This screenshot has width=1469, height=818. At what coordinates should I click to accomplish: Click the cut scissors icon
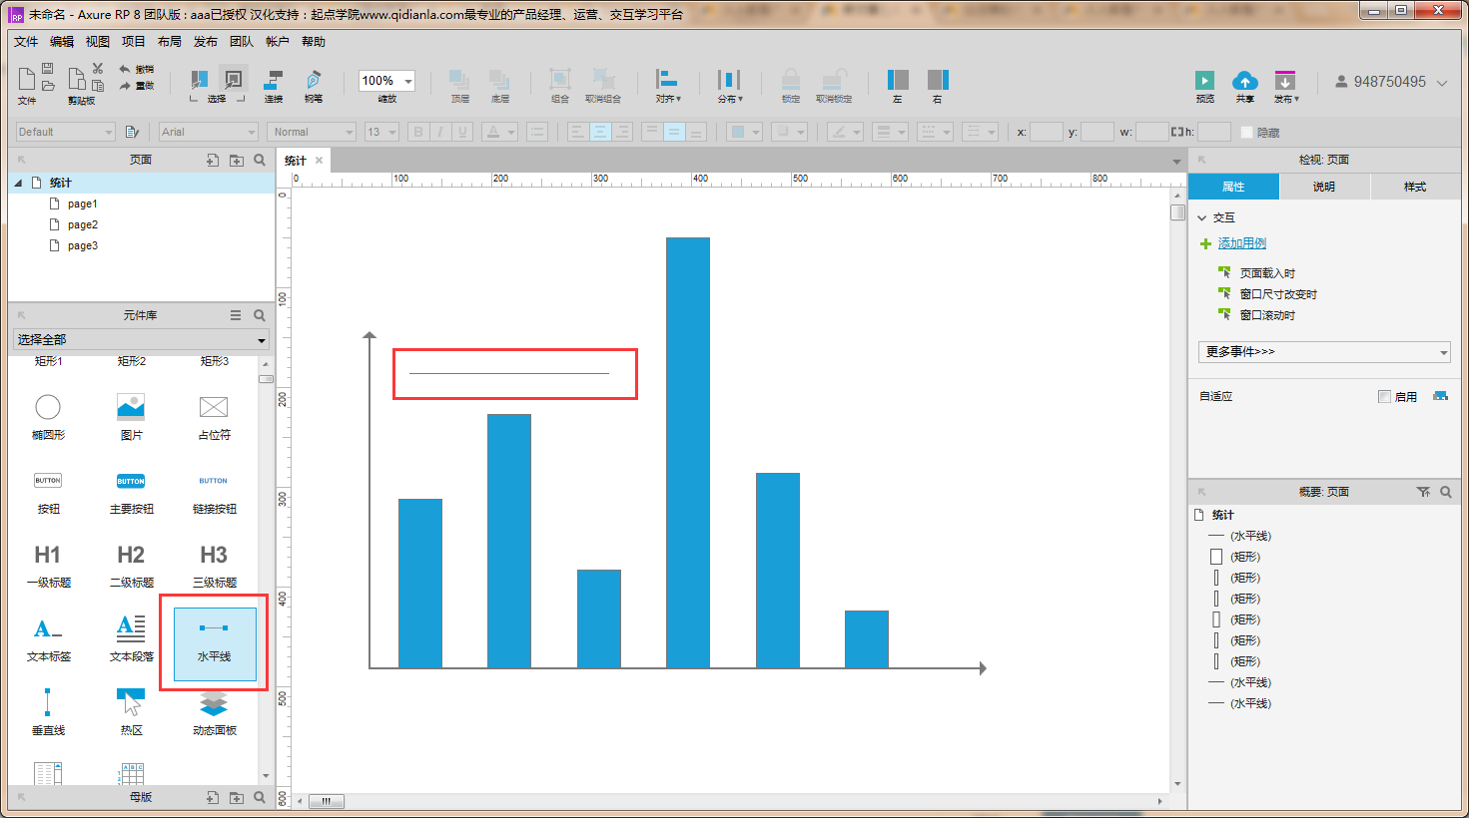97,69
